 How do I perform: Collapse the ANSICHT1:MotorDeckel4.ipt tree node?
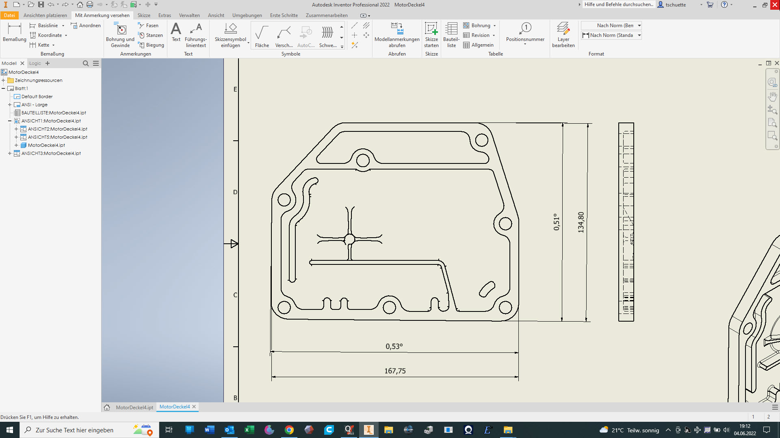[10, 121]
